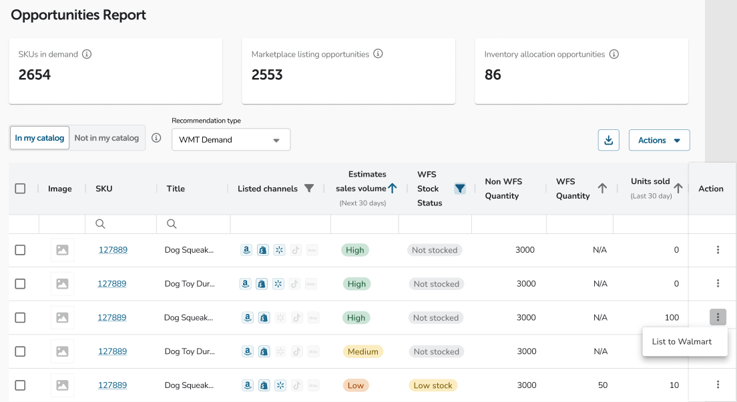Open SKU 127889 link in the Medium row

pyautogui.click(x=112, y=351)
